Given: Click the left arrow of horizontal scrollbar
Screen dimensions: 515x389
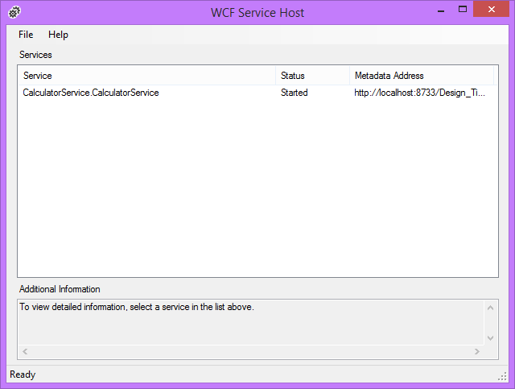Looking at the screenshot, I should (24, 352).
